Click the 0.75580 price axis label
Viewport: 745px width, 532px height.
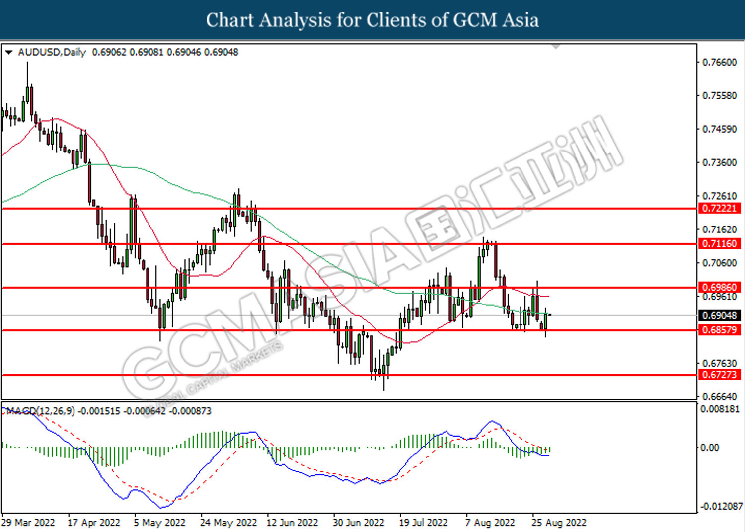[x=719, y=95]
